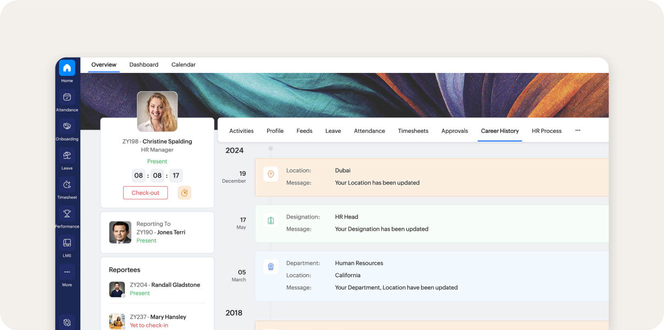The height and width of the screenshot is (330, 664).
Task: Click the HR Head designation value
Action: point(347,217)
